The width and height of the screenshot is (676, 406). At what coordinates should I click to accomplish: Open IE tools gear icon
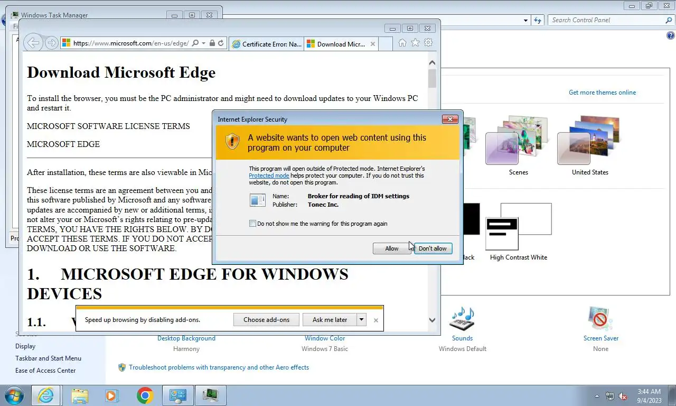(428, 43)
